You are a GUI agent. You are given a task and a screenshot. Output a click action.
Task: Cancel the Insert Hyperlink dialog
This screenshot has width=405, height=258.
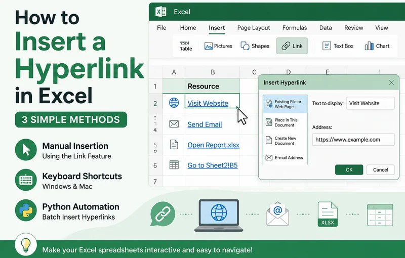coord(381,170)
